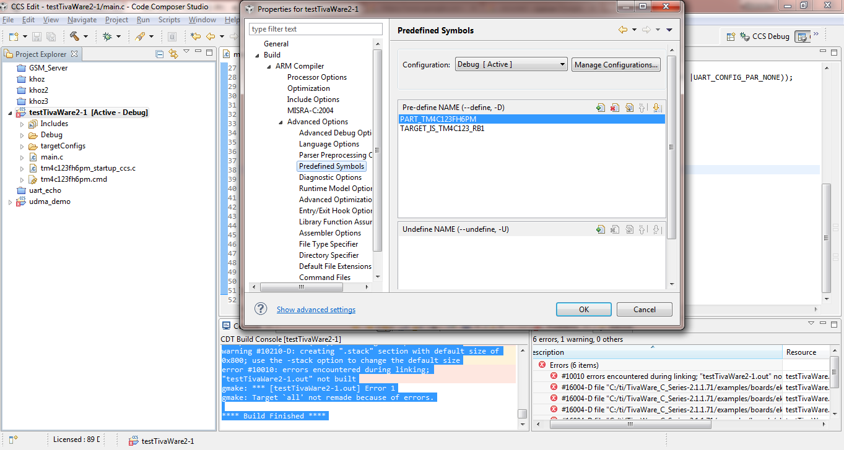
Task: Click the dialog Help question mark icon
Action: click(261, 309)
